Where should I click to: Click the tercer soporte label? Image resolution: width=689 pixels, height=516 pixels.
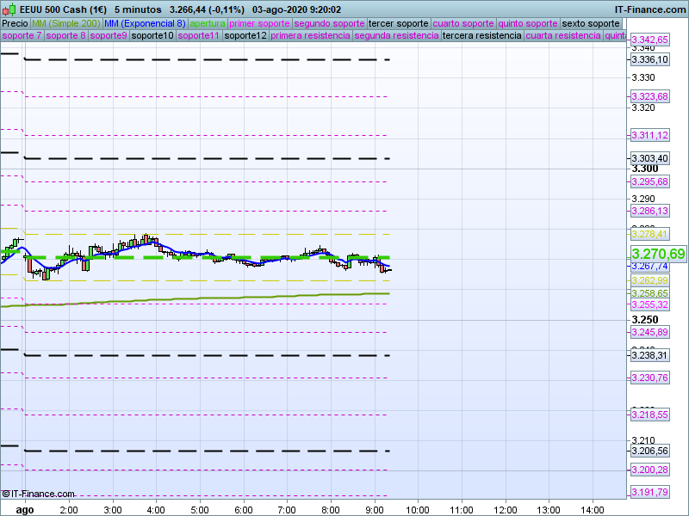[398, 23]
